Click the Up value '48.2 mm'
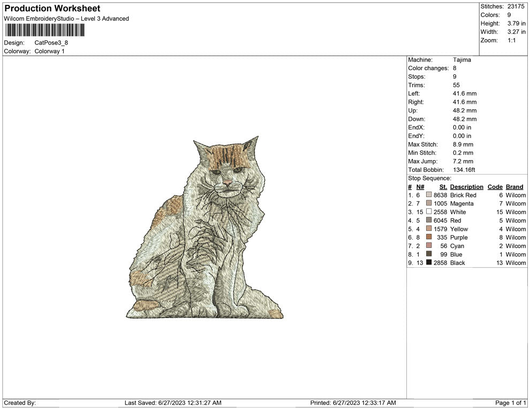 (465, 110)
